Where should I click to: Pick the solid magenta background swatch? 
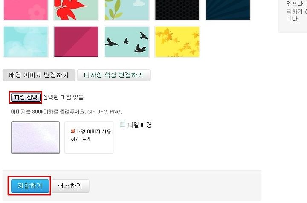[x=76, y=42]
